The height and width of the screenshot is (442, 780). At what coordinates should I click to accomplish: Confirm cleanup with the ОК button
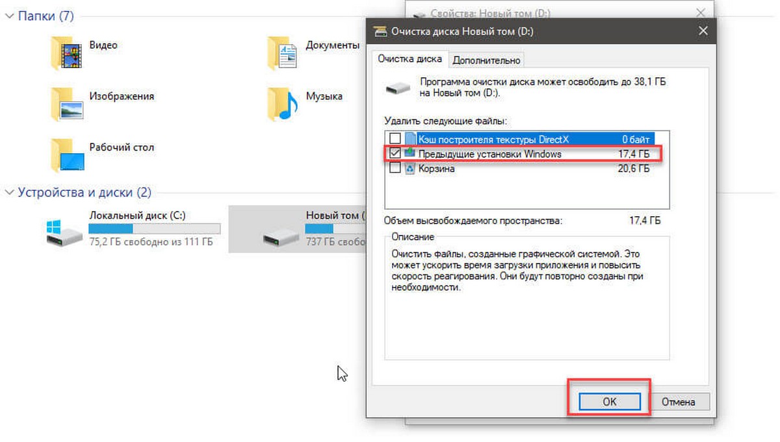pos(609,402)
